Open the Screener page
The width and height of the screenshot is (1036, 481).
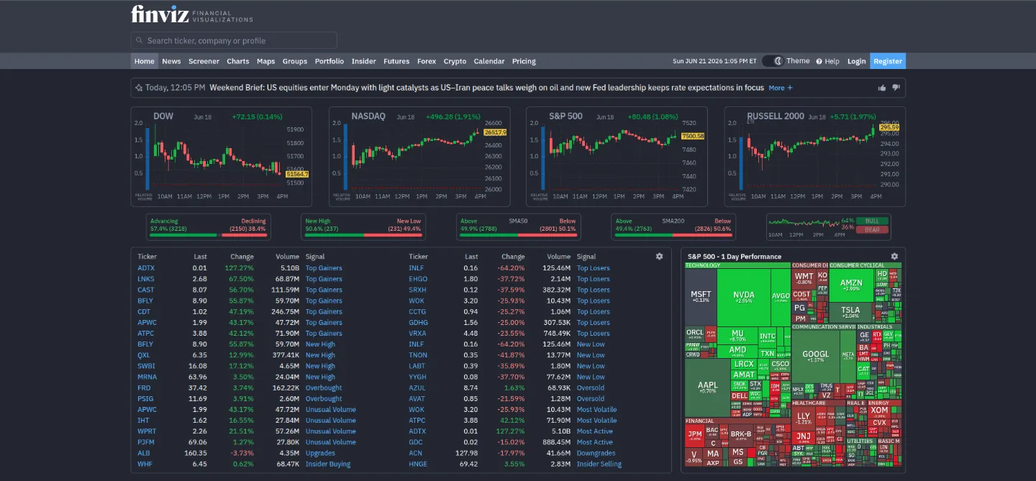tap(204, 61)
